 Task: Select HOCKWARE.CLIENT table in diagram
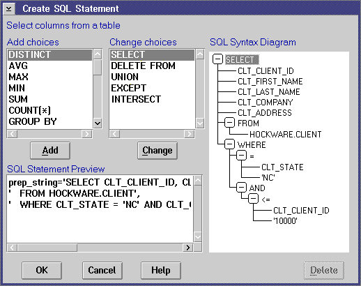pyautogui.click(x=286, y=135)
